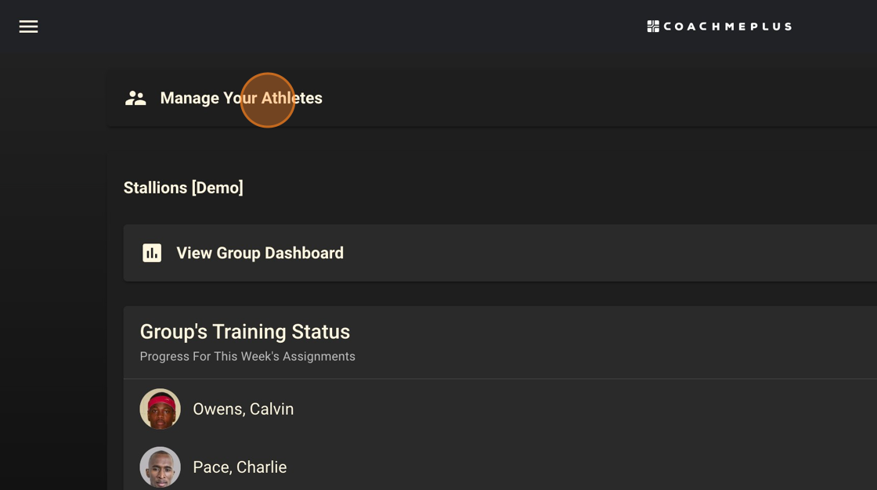Click the CoachMePlus wordmark text
This screenshot has width=877, height=490.
click(x=727, y=26)
